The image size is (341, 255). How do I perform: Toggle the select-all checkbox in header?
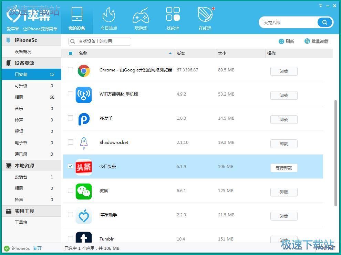coord(71,53)
